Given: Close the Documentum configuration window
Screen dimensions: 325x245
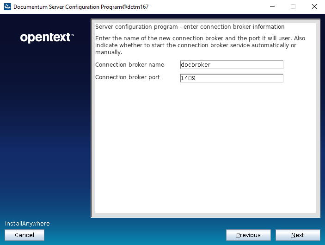Looking at the screenshot, I should click(x=314, y=7).
